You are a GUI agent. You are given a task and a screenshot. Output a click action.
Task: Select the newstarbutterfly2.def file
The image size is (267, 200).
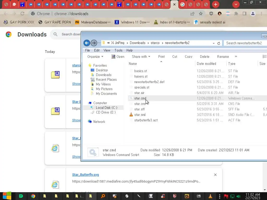(x=149, y=82)
